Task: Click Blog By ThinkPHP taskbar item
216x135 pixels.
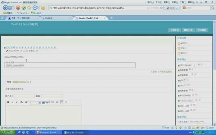Action: pyautogui.click(x=76, y=132)
